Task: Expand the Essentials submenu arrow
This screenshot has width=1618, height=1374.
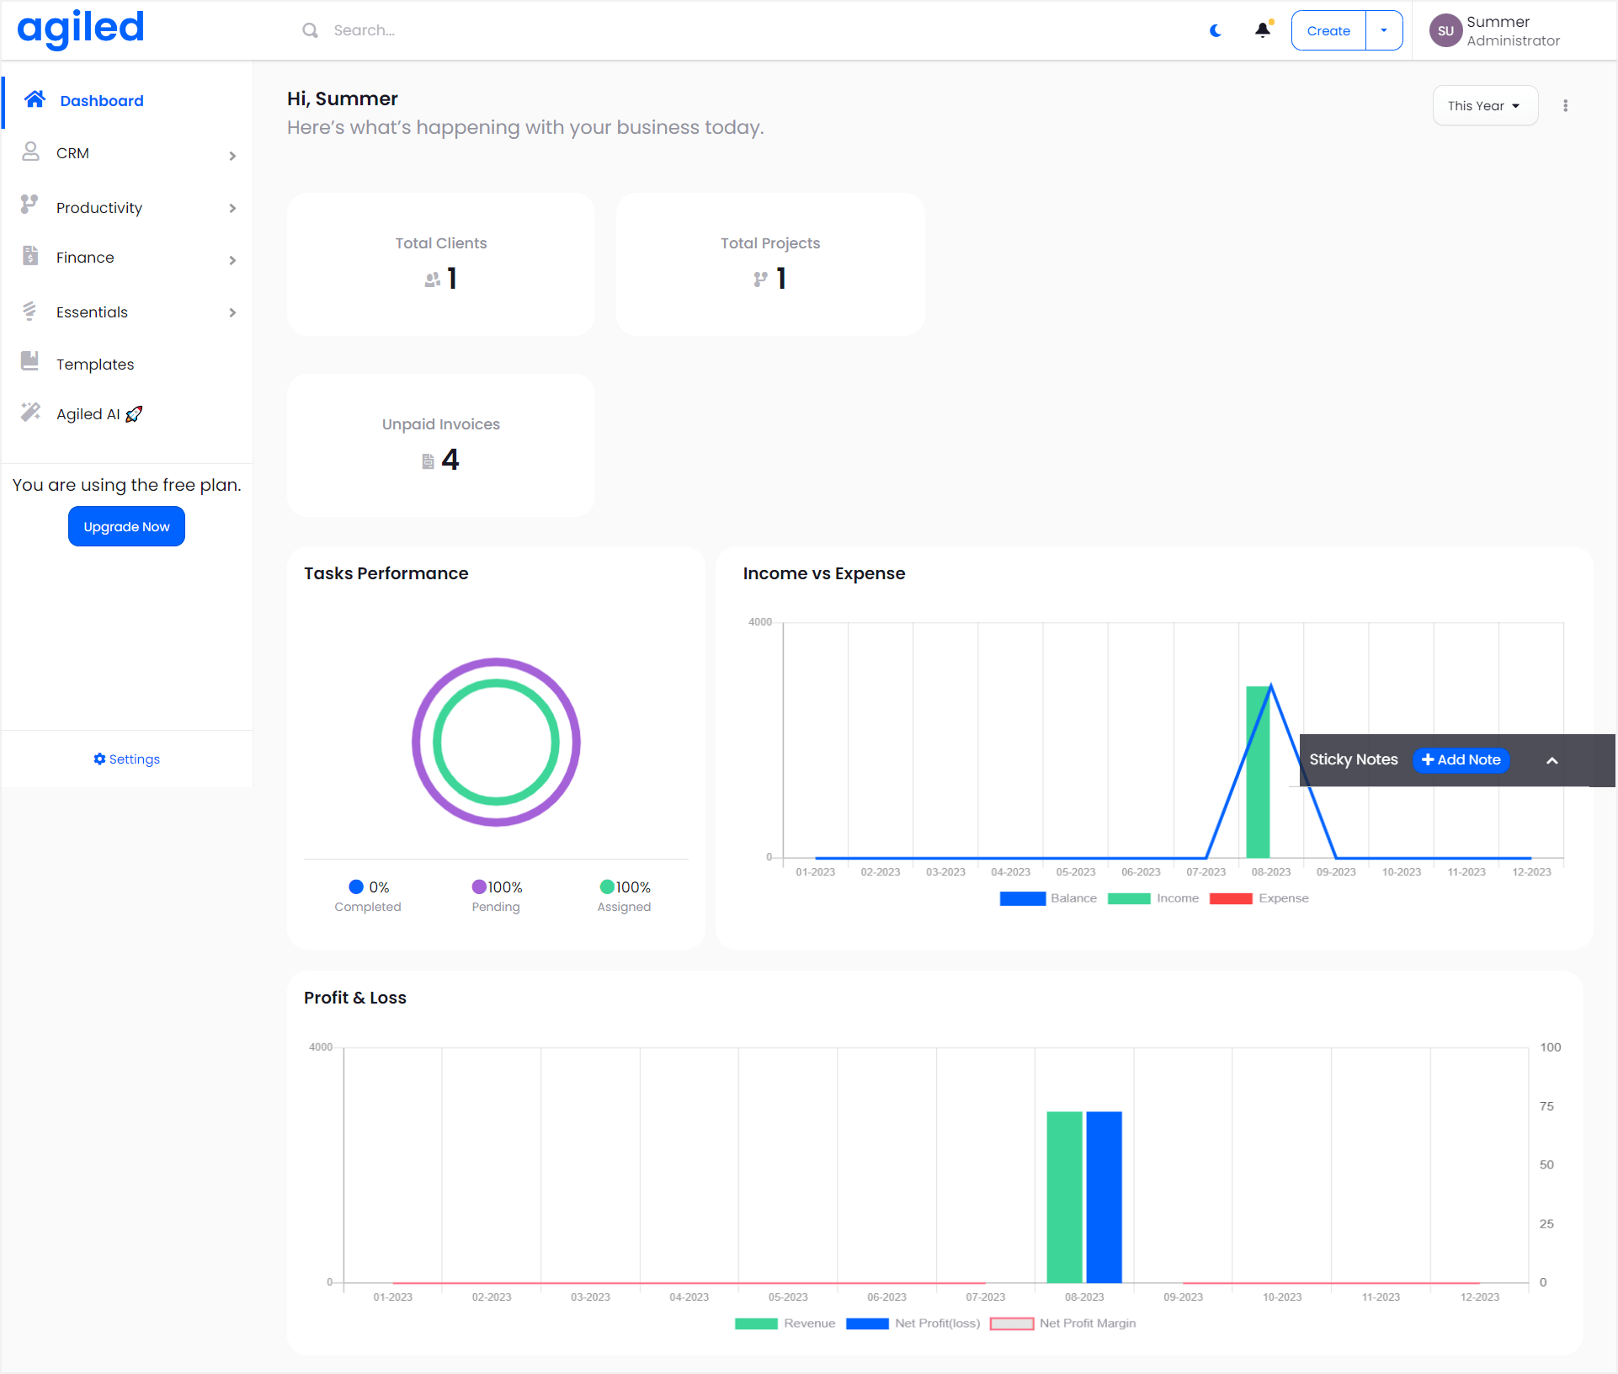Action: [x=233, y=312]
